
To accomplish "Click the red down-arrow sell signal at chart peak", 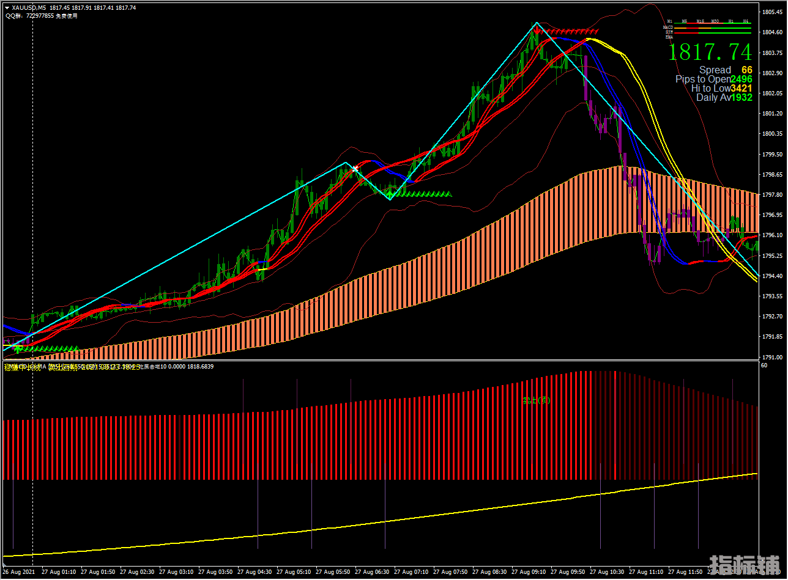I will pyautogui.click(x=536, y=31).
